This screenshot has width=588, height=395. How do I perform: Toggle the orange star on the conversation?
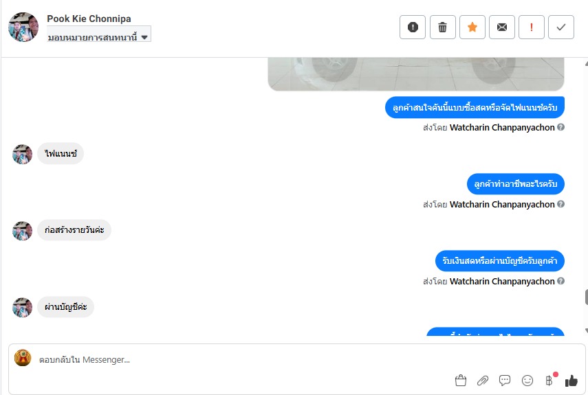click(x=472, y=27)
